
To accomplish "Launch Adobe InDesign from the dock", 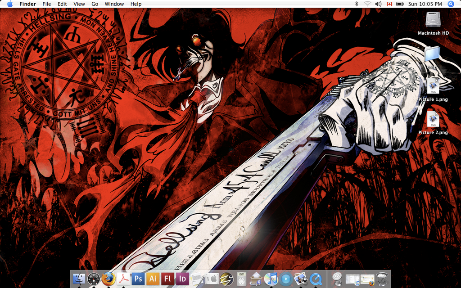I will [182, 279].
